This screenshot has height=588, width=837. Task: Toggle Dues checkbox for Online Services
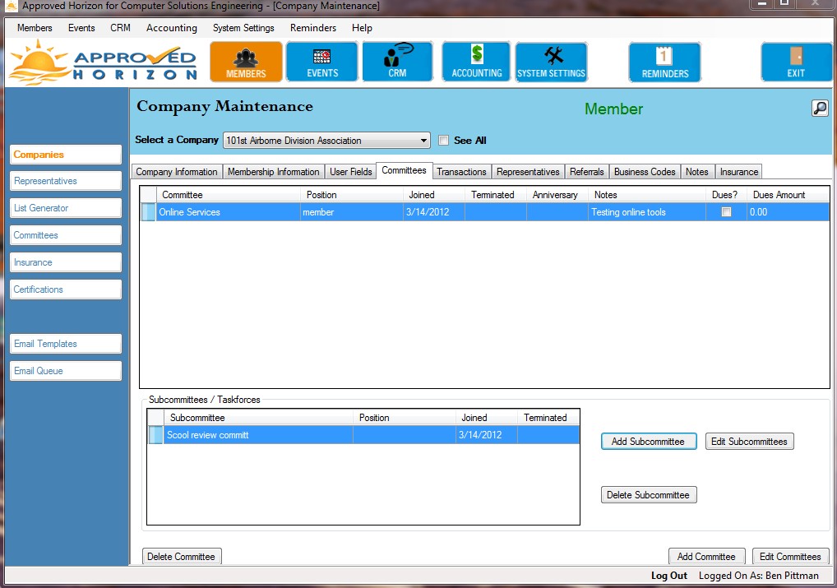pos(726,212)
